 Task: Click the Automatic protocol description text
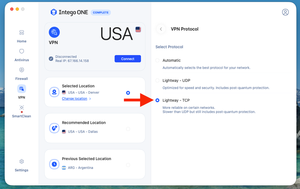pos(206,68)
